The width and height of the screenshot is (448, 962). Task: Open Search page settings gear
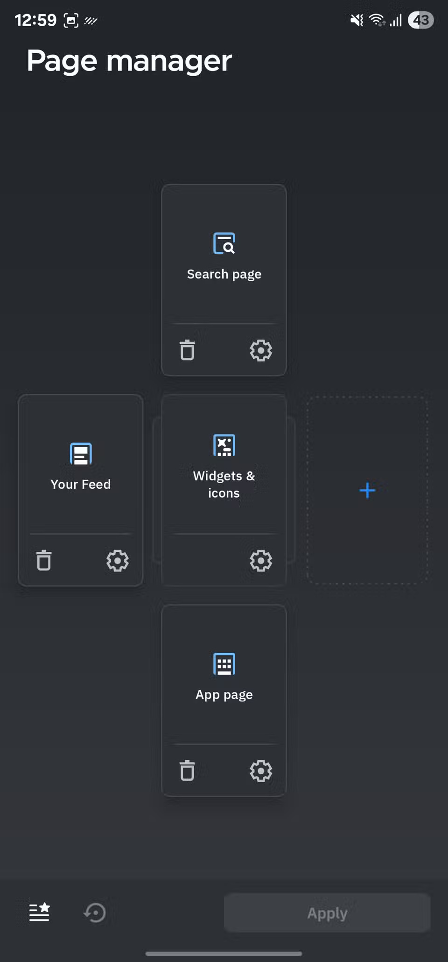(261, 350)
